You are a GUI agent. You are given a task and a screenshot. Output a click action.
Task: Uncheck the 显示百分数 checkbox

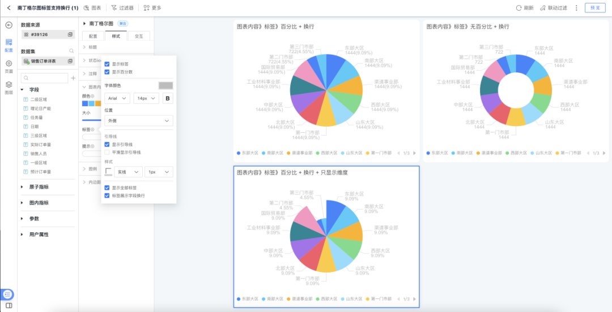tap(107, 72)
